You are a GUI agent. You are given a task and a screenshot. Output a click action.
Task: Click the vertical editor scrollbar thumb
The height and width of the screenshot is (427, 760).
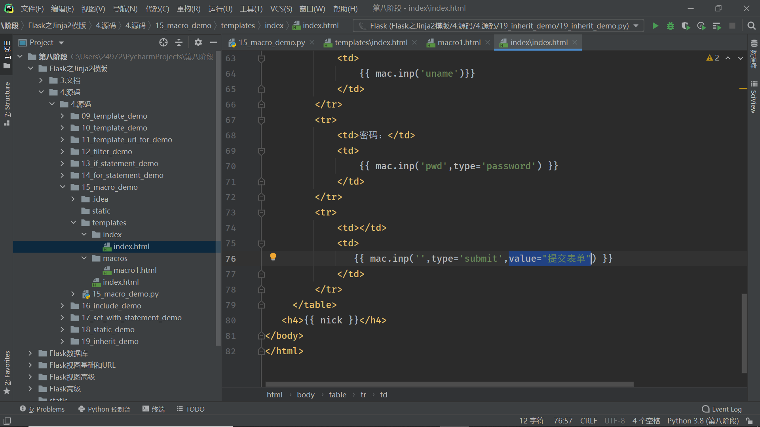point(744,333)
